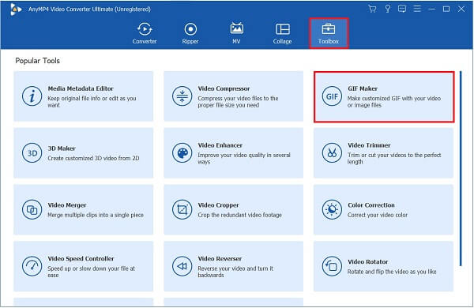Minimize the AnyMP4 window

click(431, 9)
